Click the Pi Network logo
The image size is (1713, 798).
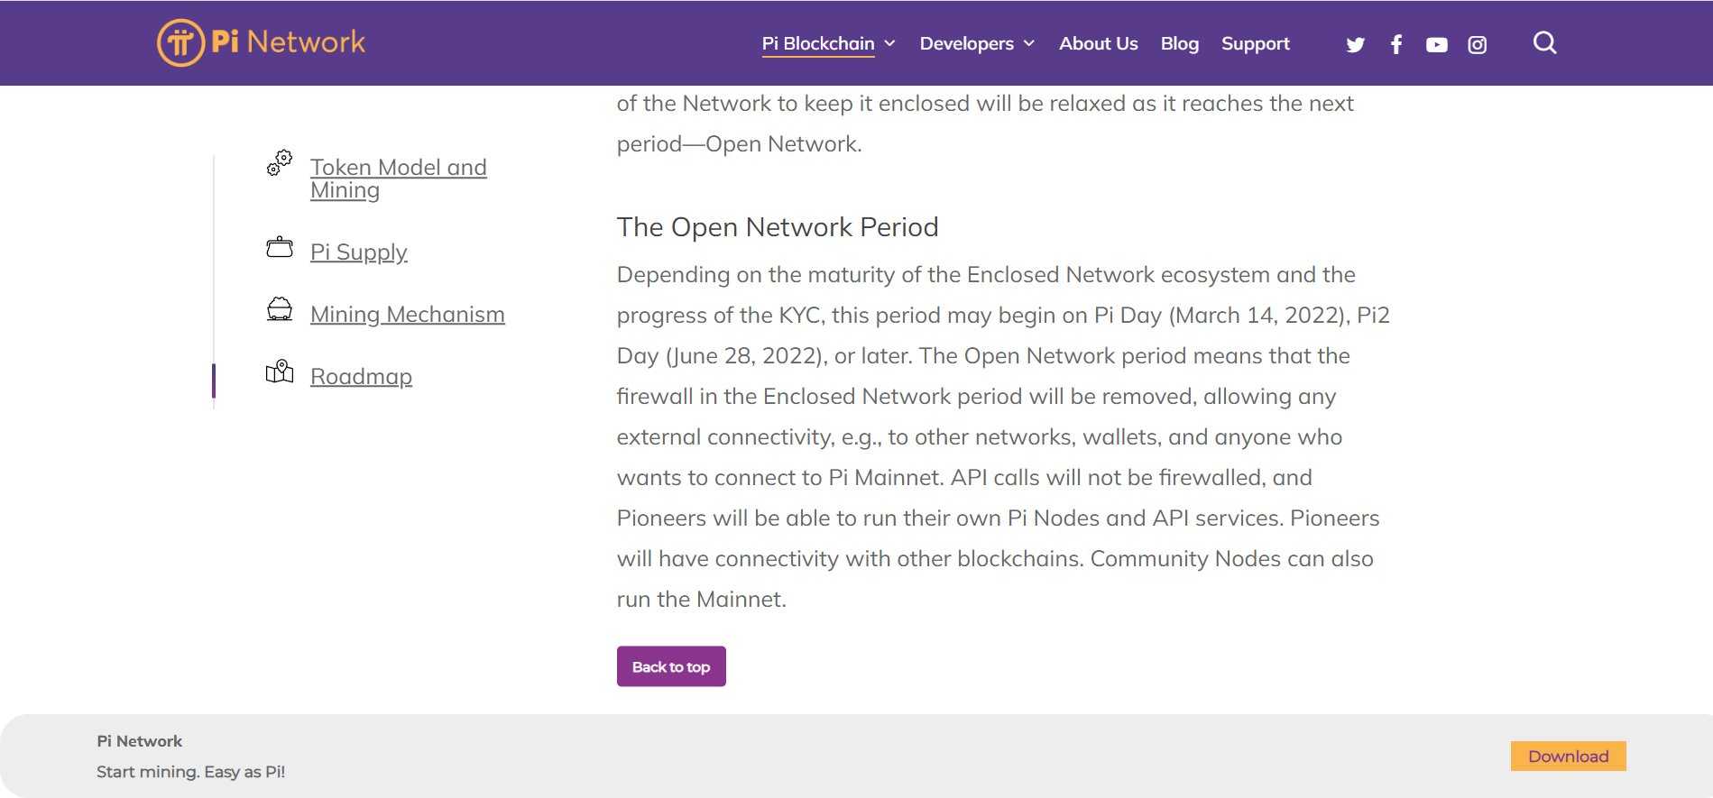(x=261, y=42)
